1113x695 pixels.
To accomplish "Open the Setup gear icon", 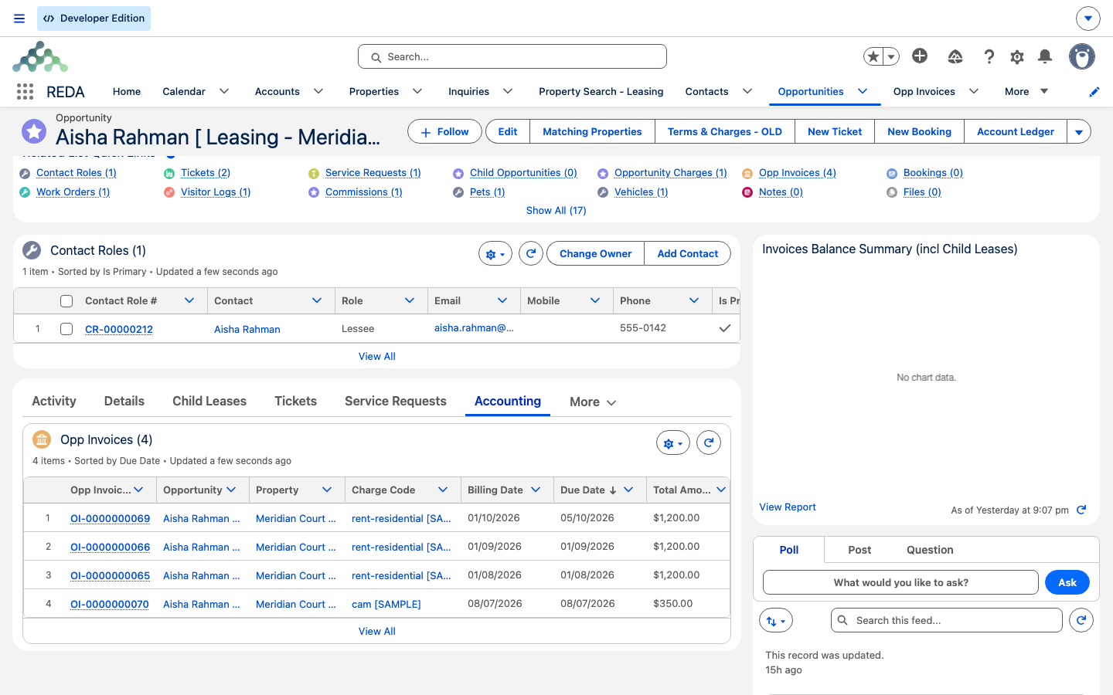I will 1017,56.
